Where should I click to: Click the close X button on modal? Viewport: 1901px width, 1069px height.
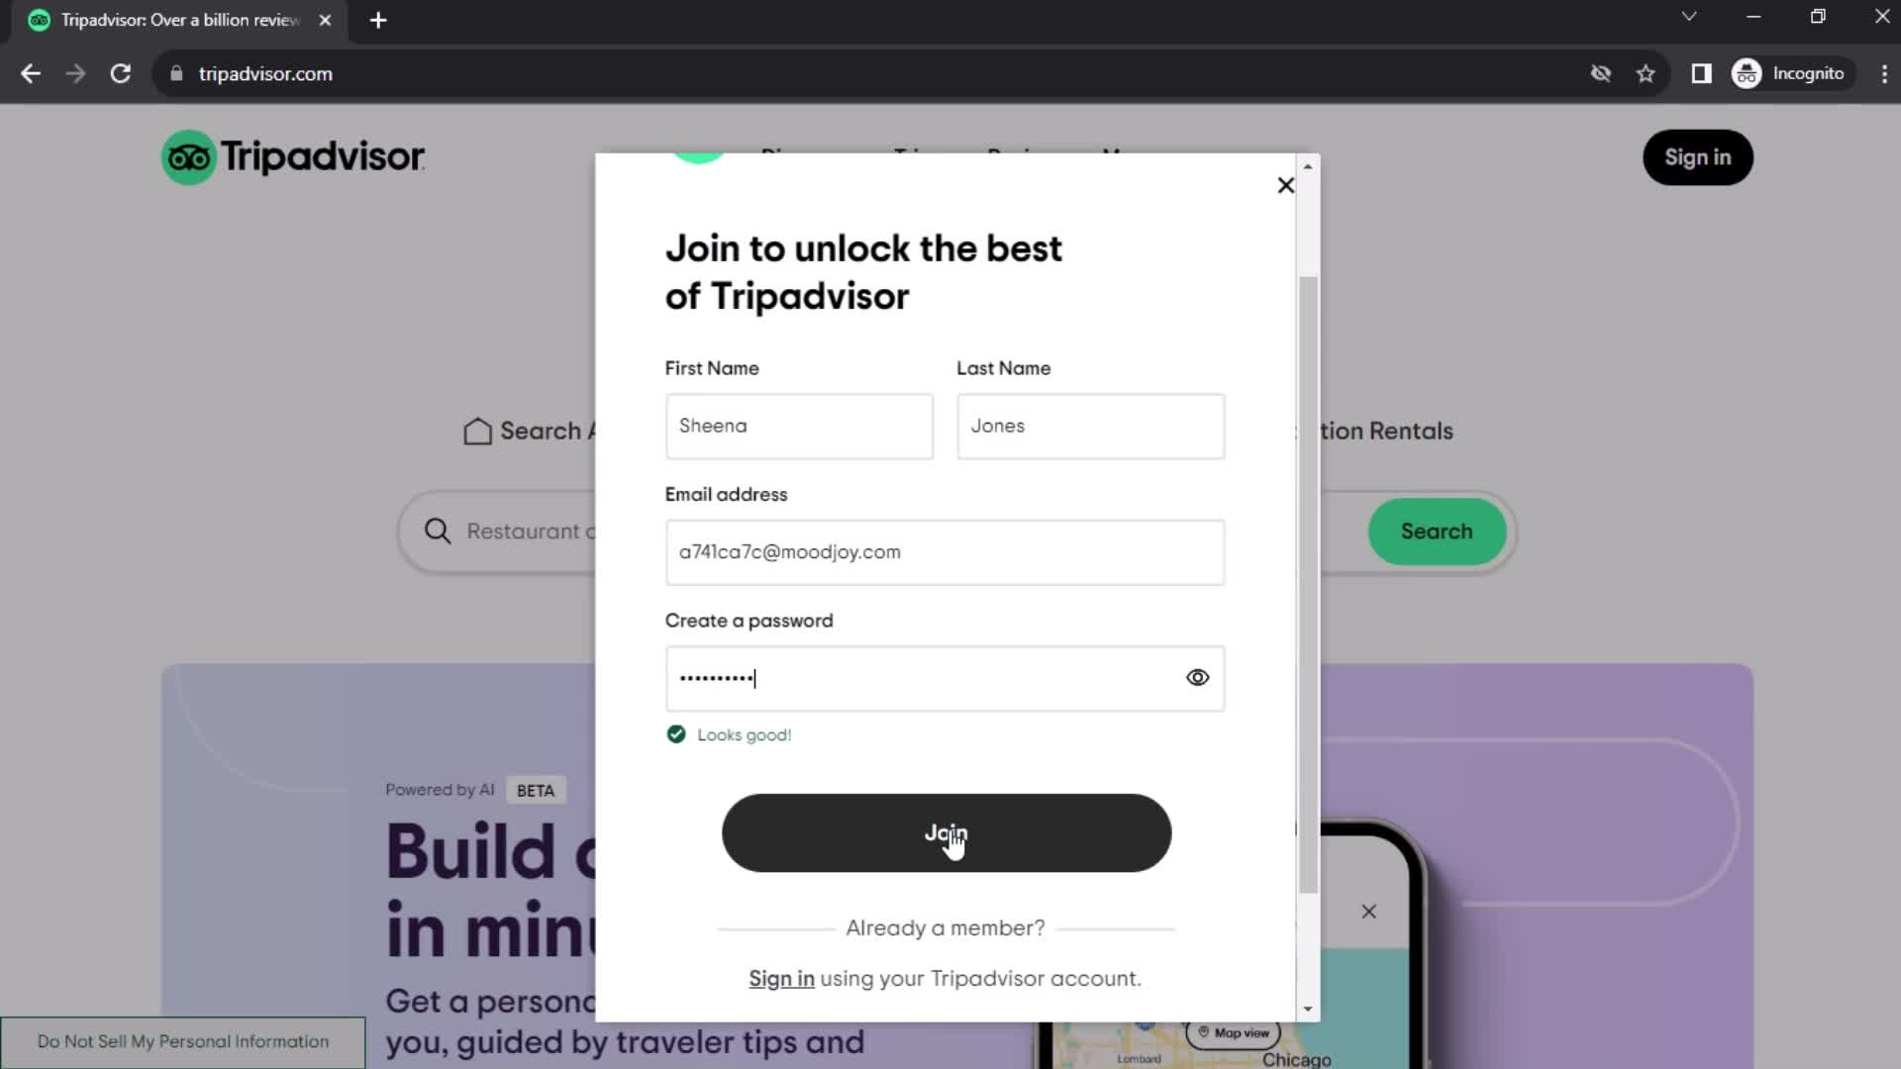(x=1285, y=184)
